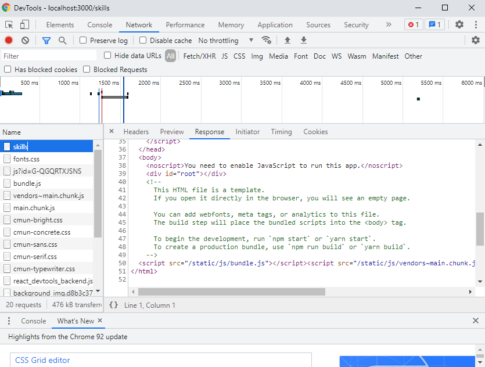Select the cmun-bright.css request
The height and width of the screenshot is (367, 485).
[46, 220]
